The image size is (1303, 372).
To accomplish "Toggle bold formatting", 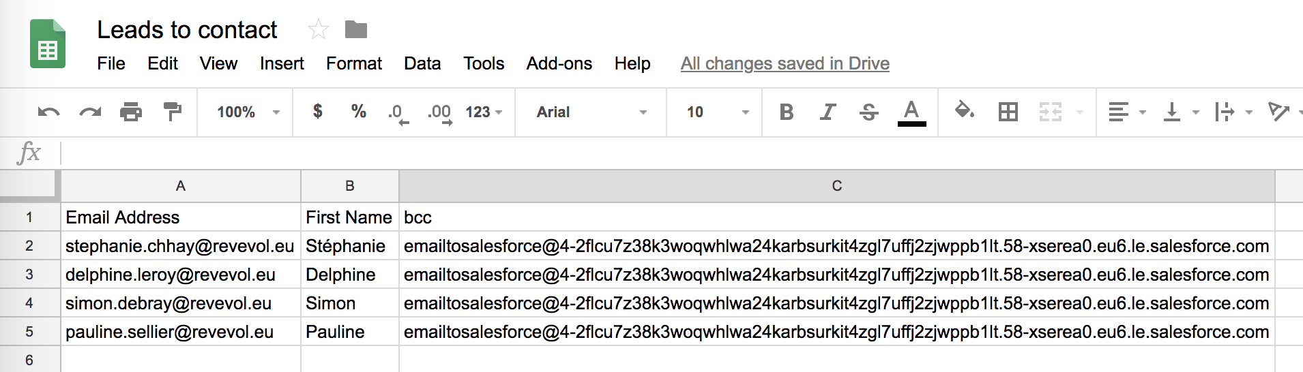I will [786, 112].
